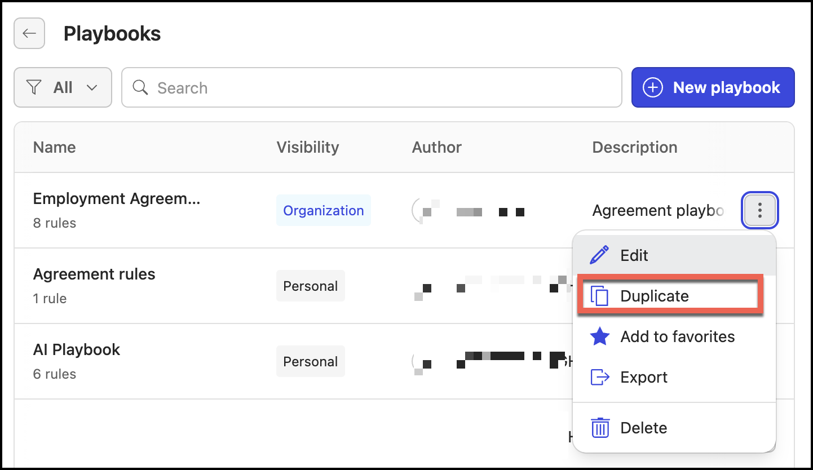Click the funnel filter icon
The height and width of the screenshot is (470, 813).
[x=34, y=87]
